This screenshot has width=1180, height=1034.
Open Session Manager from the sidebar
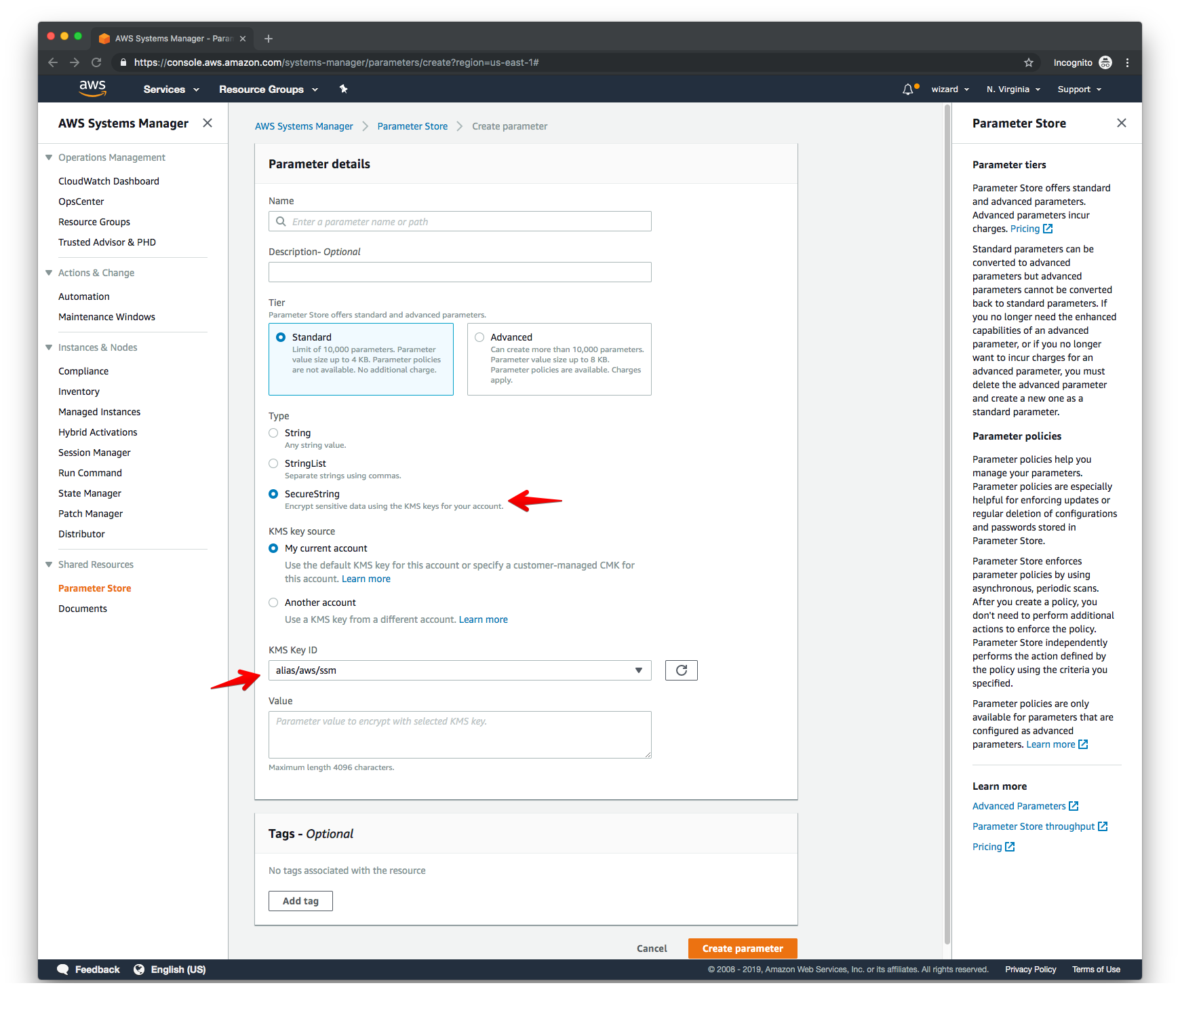(94, 453)
